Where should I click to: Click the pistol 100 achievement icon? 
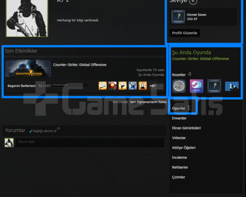[122, 86]
